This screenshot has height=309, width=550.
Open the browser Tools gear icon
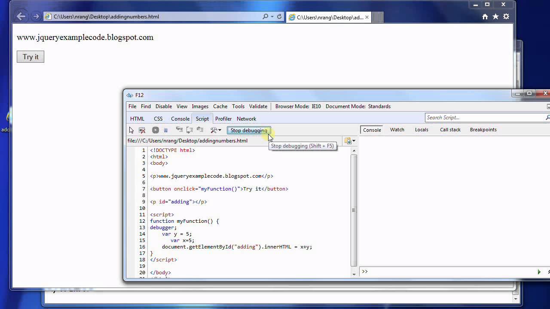pyautogui.click(x=506, y=17)
